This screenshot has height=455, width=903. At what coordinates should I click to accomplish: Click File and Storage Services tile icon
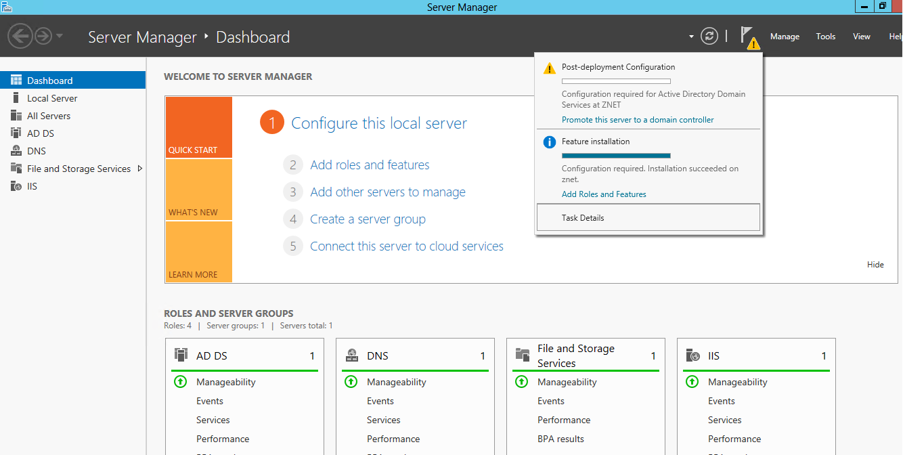tap(523, 355)
